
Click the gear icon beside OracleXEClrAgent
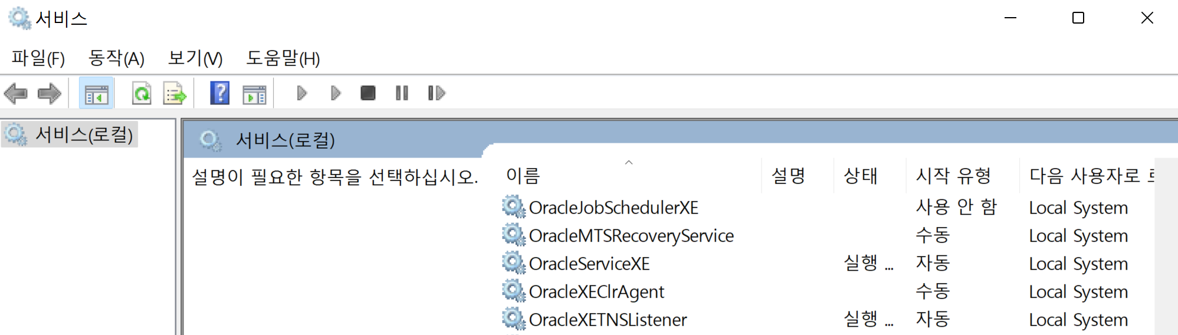click(x=514, y=291)
